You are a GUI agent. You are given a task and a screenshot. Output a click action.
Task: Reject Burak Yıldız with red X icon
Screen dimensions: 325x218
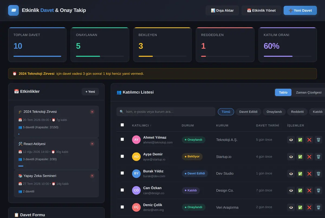coord(309,174)
